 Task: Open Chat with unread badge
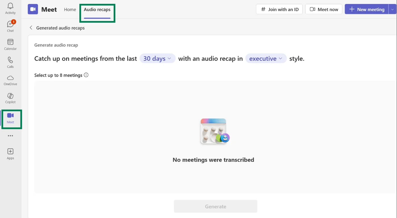coord(10,26)
